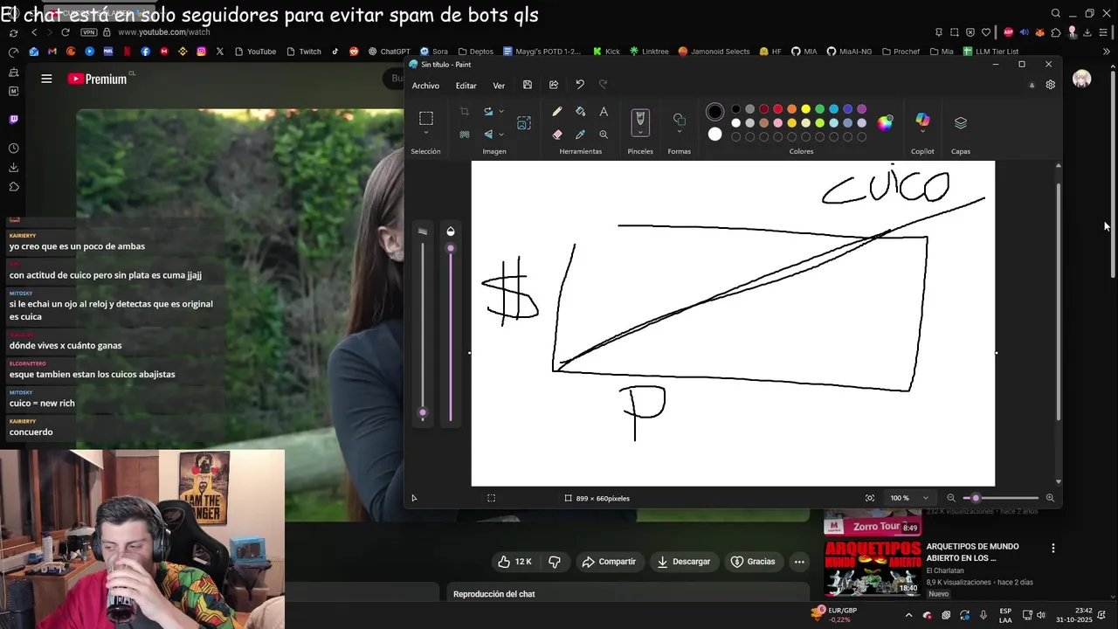Select the Magnifier tool in Paint

604,135
